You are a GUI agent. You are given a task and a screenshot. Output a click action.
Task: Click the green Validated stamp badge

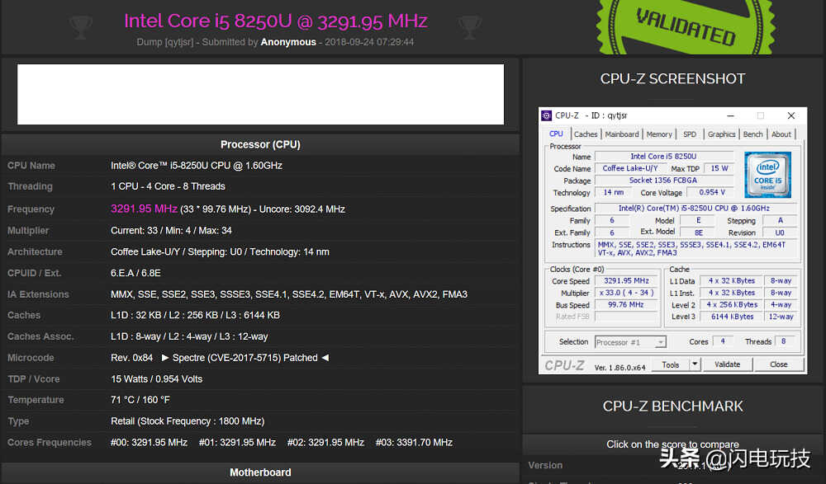click(686, 26)
